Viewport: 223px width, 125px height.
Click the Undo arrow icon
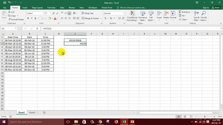point(9,2)
